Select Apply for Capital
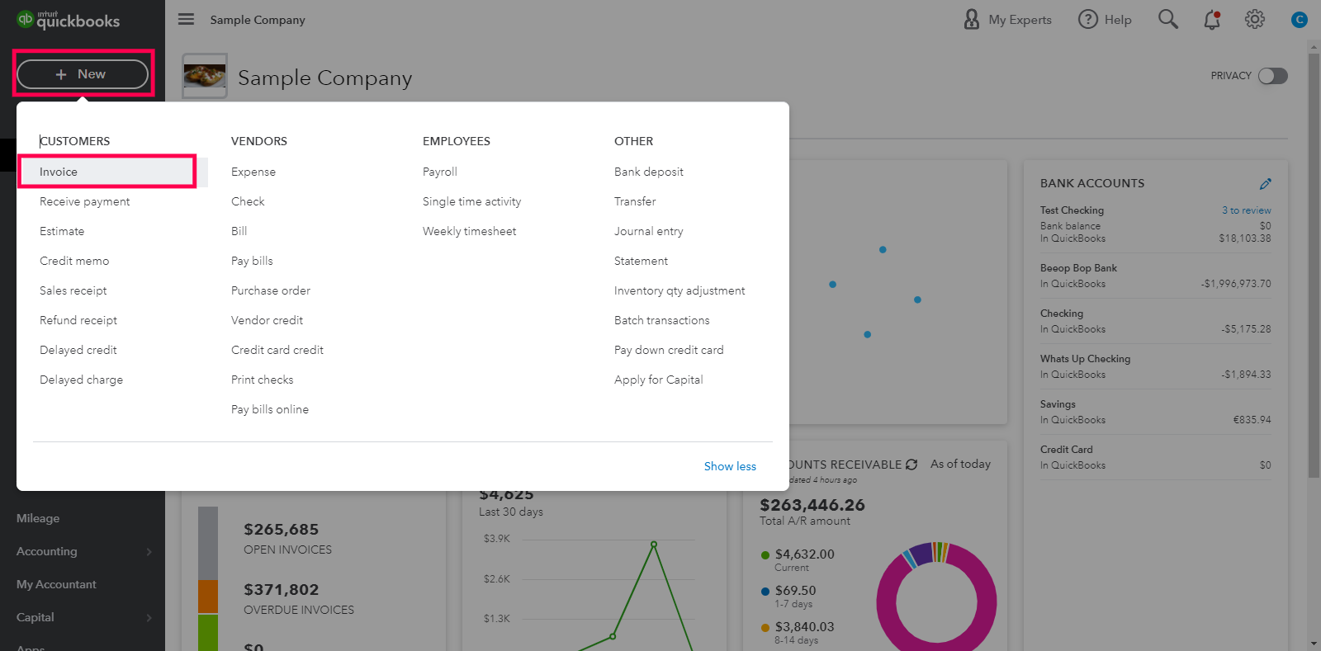Screen dimensions: 1321x651 click(659, 380)
